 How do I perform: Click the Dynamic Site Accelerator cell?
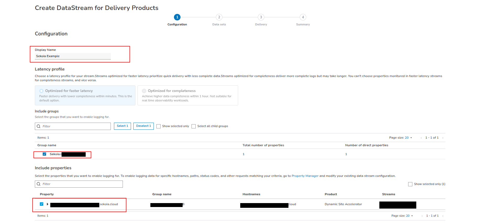[x=343, y=204]
